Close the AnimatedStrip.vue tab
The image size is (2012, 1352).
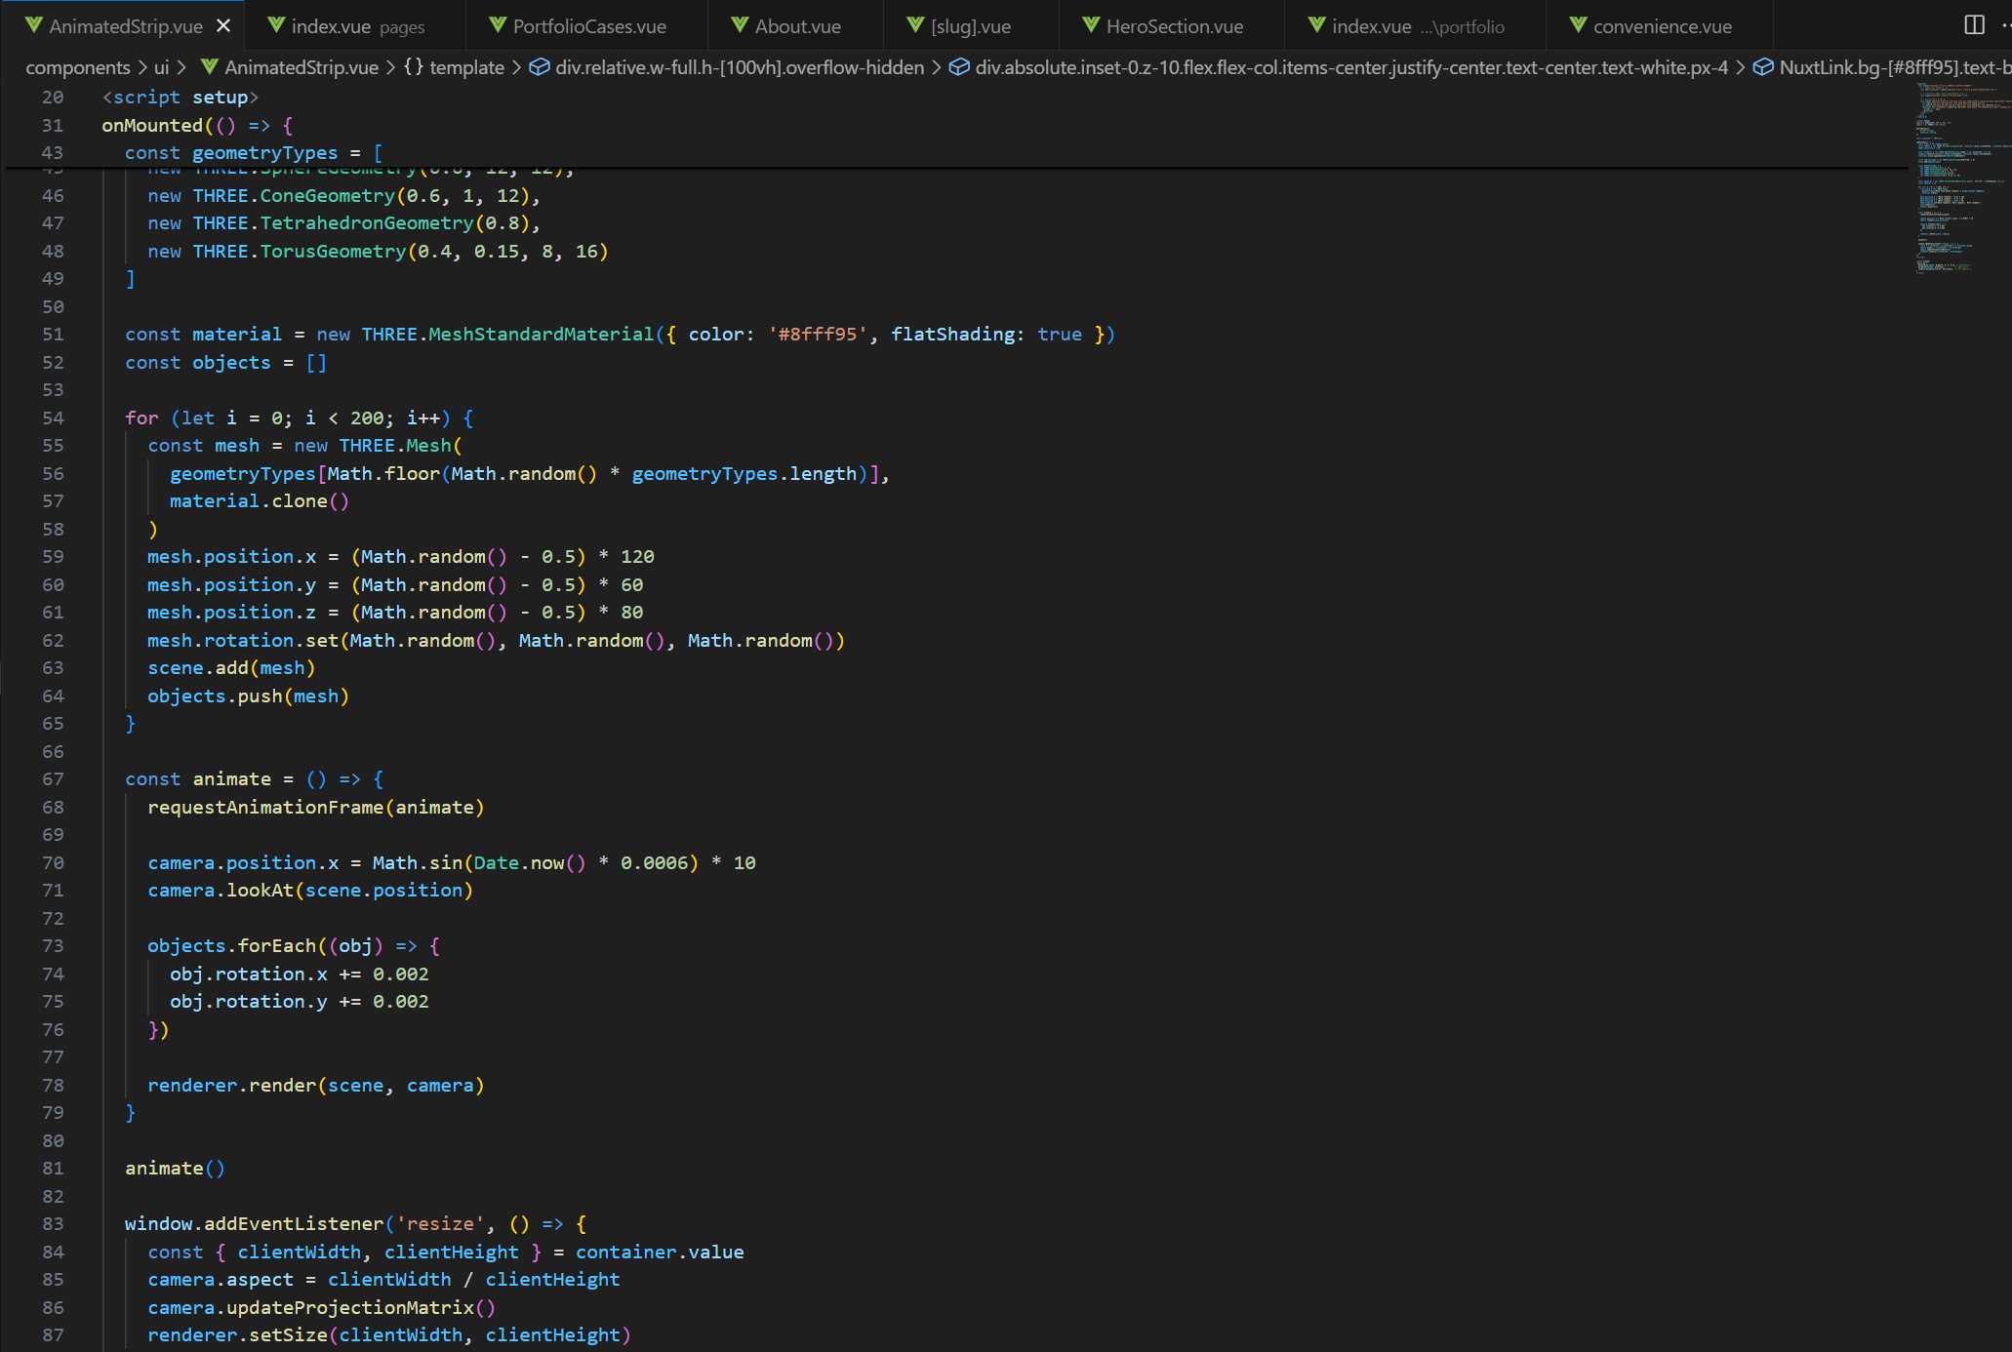pyautogui.click(x=223, y=26)
